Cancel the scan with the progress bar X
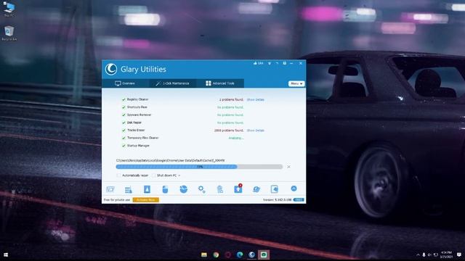Image resolution: width=465 pixels, height=261 pixels. pyautogui.click(x=288, y=167)
